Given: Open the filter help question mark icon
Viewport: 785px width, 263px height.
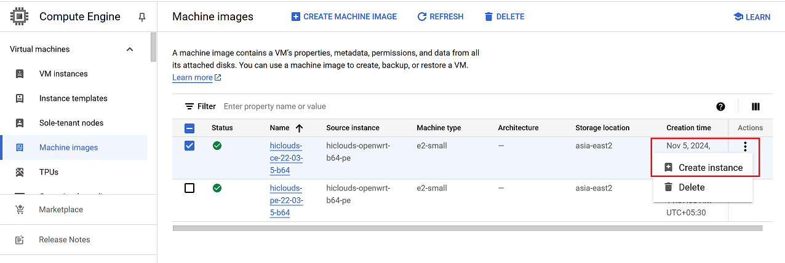Looking at the screenshot, I should point(721,106).
